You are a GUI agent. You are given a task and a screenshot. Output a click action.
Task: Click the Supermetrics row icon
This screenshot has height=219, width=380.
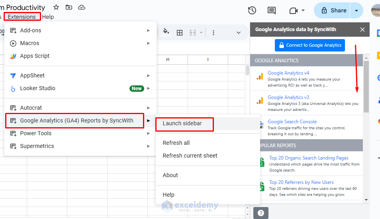pos(13,146)
